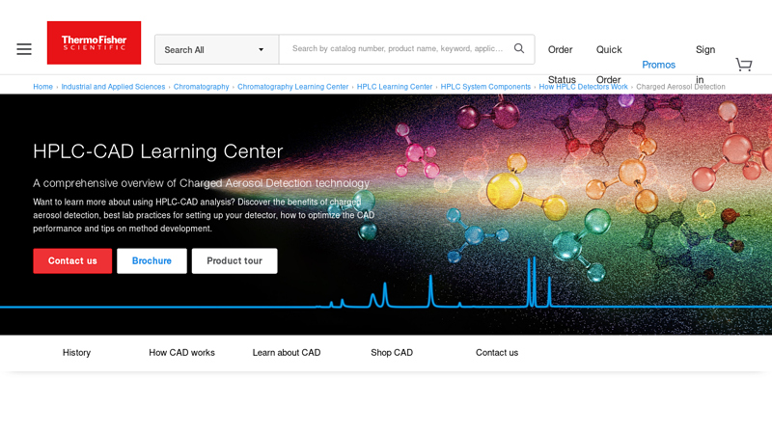Open Quick Order

pos(609,65)
